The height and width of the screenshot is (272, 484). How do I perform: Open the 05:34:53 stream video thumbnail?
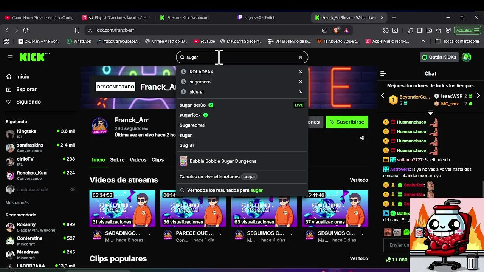122,209
